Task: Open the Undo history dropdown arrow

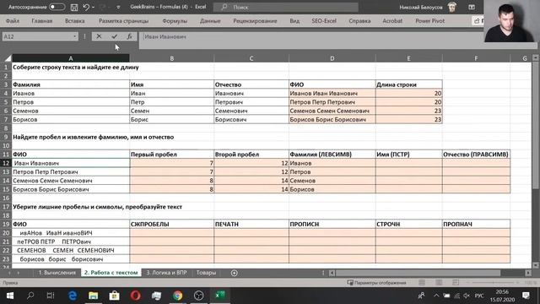Action: tap(93, 8)
